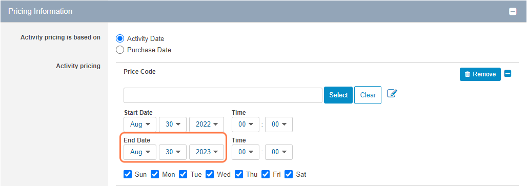527x186 pixels.
Task: Uncheck the Wed checkbox
Action: pyautogui.click(x=210, y=174)
